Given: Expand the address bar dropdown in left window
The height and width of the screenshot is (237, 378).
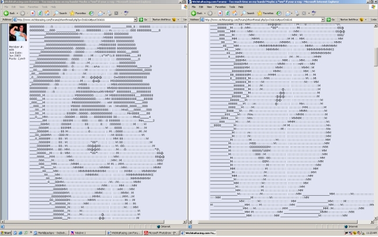Looking at the screenshot, I should coord(135,20).
